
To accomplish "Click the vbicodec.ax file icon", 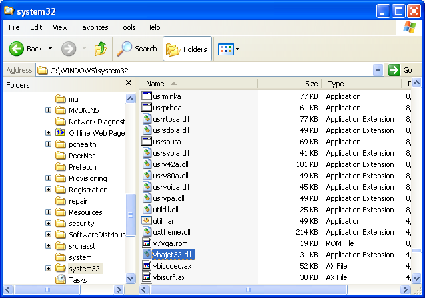I will click(x=147, y=266).
